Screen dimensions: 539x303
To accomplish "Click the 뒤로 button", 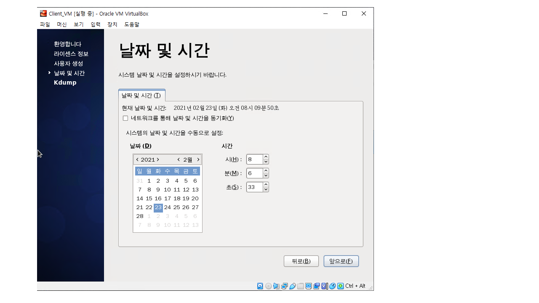I will 301,261.
